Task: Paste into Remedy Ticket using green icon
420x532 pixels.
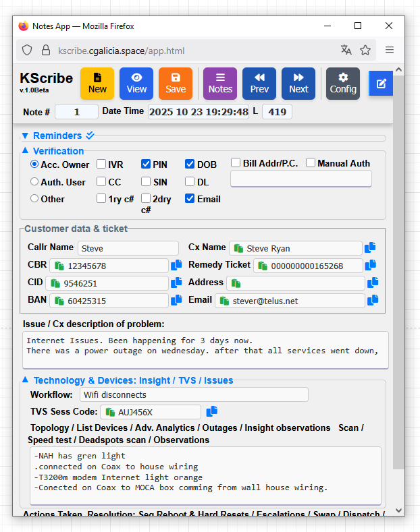Action: pyautogui.click(x=262, y=266)
